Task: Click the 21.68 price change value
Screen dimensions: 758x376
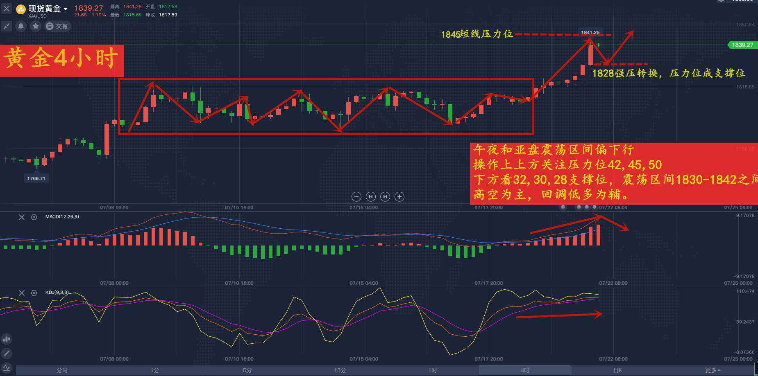Action: pos(80,15)
